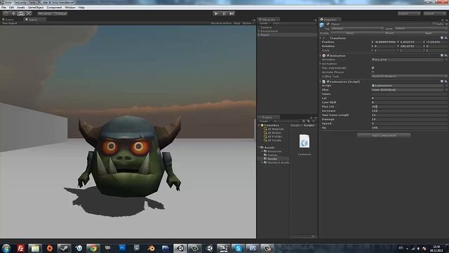
Task: Open the Transform component gear menu
Action: pos(446,38)
